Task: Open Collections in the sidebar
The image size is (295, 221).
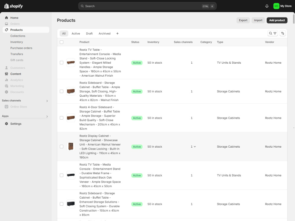Action: pyautogui.click(x=18, y=36)
